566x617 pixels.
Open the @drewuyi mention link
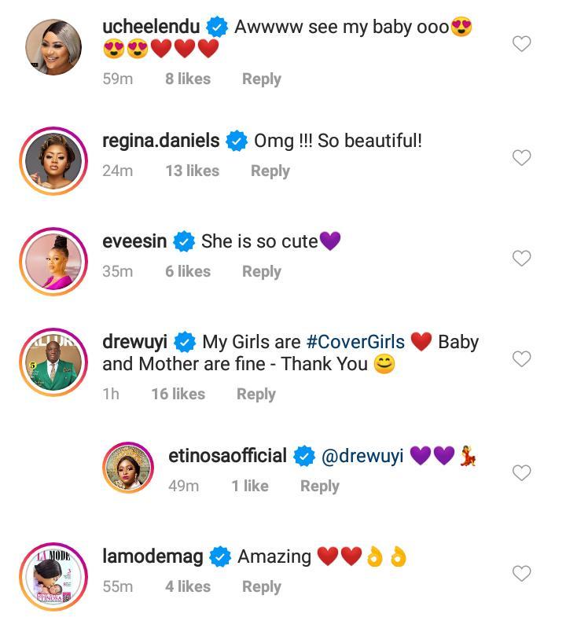[x=361, y=456]
